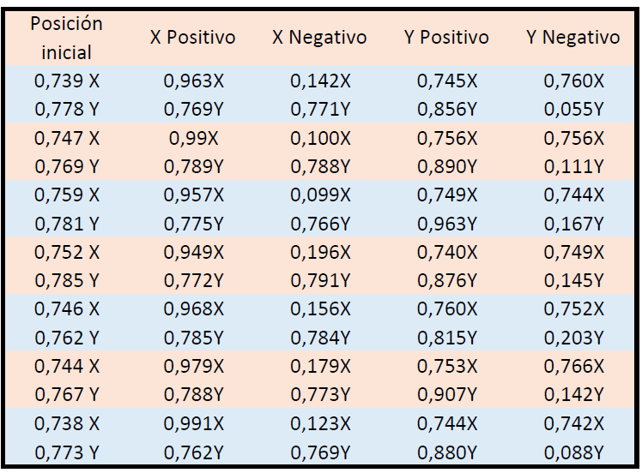
Task: Select the cell with 0,167Y
Action: pos(573,224)
